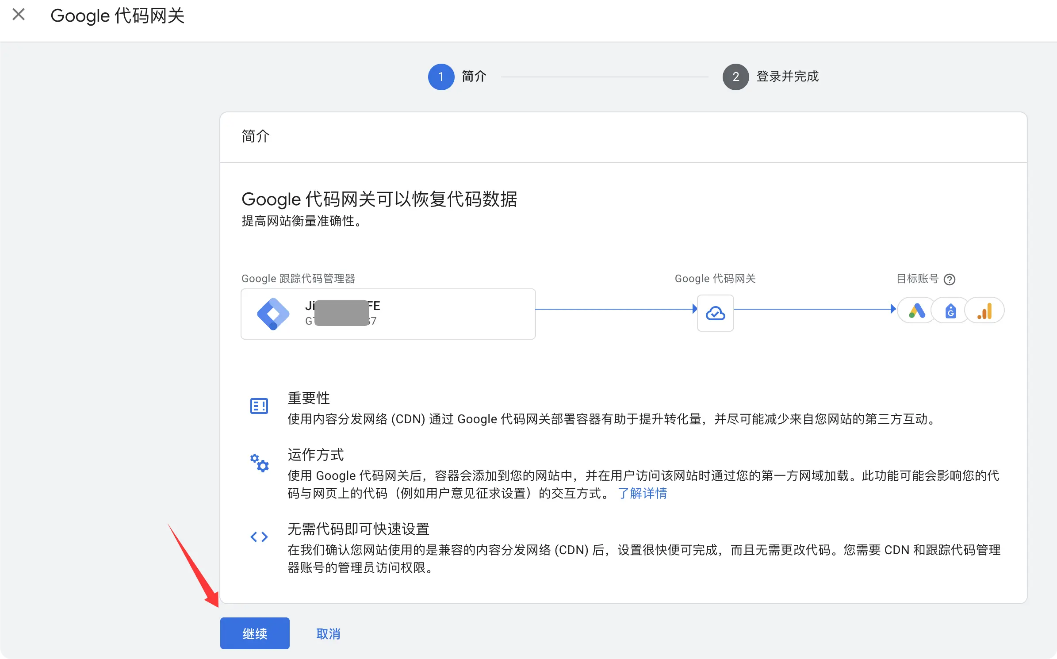Click the label Google 跟踪代码管理器
The width and height of the screenshot is (1057, 659).
click(299, 279)
